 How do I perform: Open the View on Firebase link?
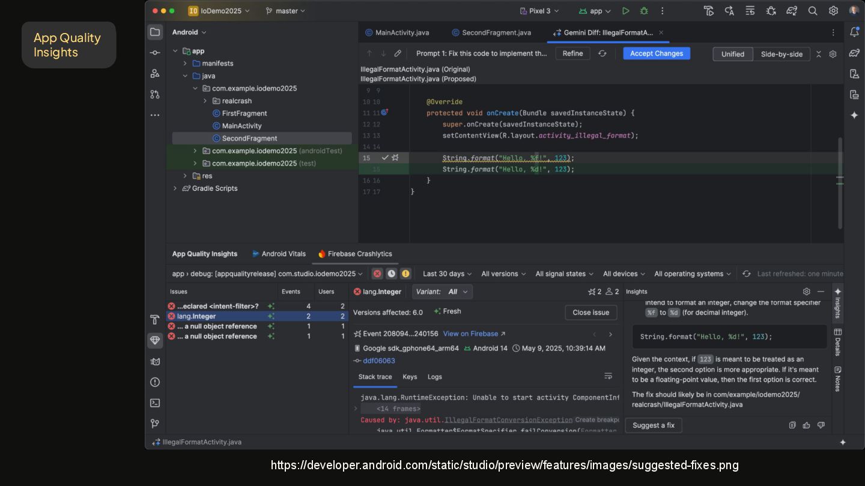[475, 334]
